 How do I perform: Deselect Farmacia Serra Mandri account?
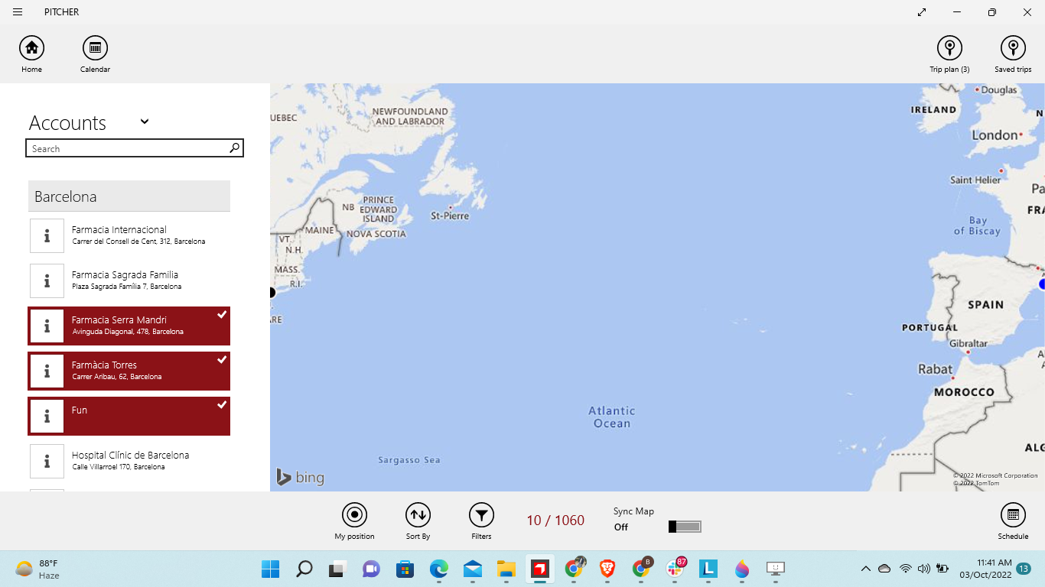click(145, 326)
